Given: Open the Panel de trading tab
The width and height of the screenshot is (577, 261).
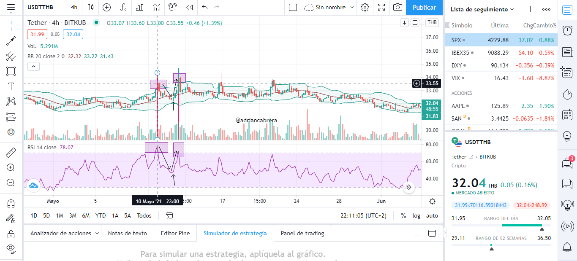Looking at the screenshot, I should pyautogui.click(x=302, y=233).
